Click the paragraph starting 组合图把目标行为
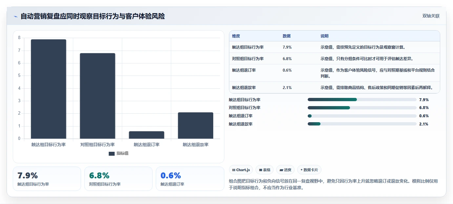 (x=333, y=185)
